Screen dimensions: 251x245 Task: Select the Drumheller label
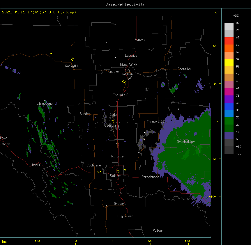[x=186, y=142]
